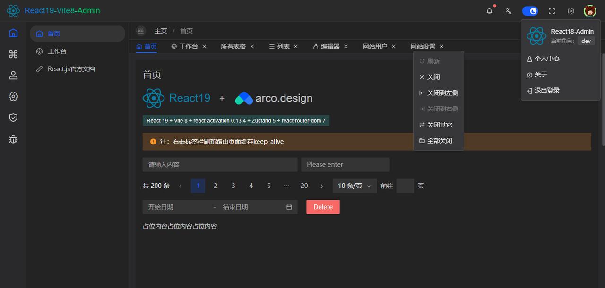Screen dimensions: 605x288
Task: Toggle the dark mode switch
Action: (x=530, y=11)
